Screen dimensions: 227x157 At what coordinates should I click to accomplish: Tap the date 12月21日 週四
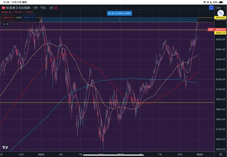point(19,2)
